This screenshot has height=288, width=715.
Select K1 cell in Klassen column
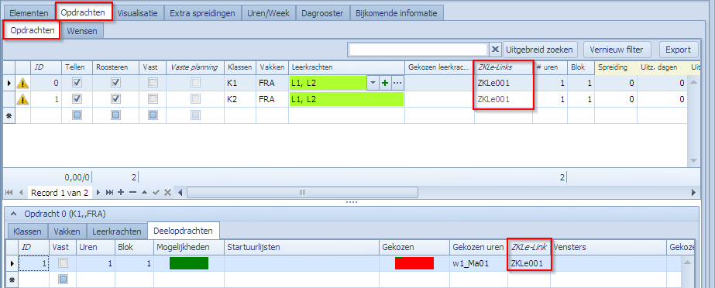(240, 83)
